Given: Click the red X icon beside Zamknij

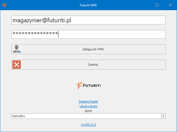Looking at the screenshot, I should click(x=17, y=65).
